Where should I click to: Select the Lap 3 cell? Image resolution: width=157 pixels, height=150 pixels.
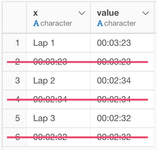pos(58,118)
